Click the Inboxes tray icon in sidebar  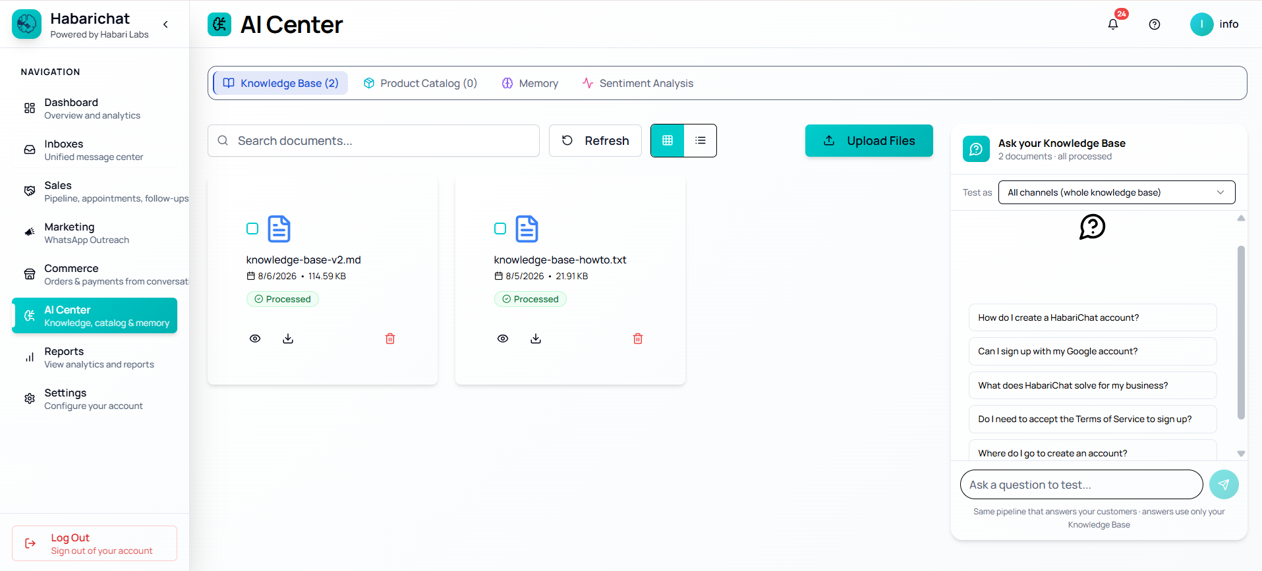pyautogui.click(x=30, y=150)
